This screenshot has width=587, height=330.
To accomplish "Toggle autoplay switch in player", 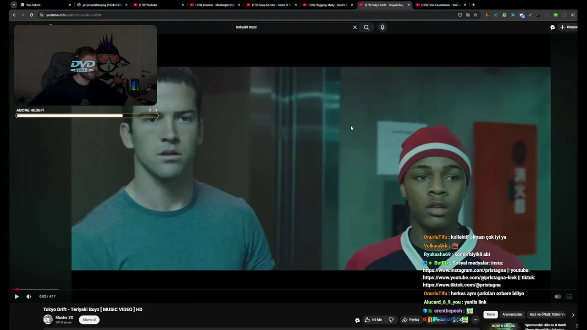I will [558, 297].
